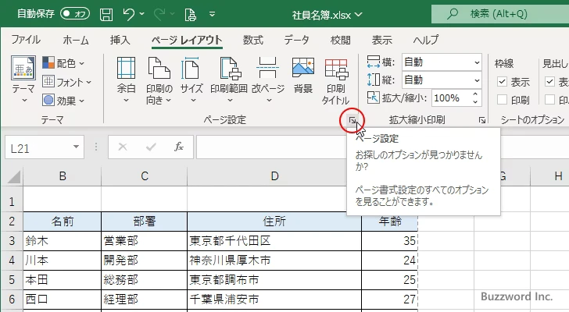Click the fx insert function button
This screenshot has width=569, height=312.
click(x=178, y=146)
